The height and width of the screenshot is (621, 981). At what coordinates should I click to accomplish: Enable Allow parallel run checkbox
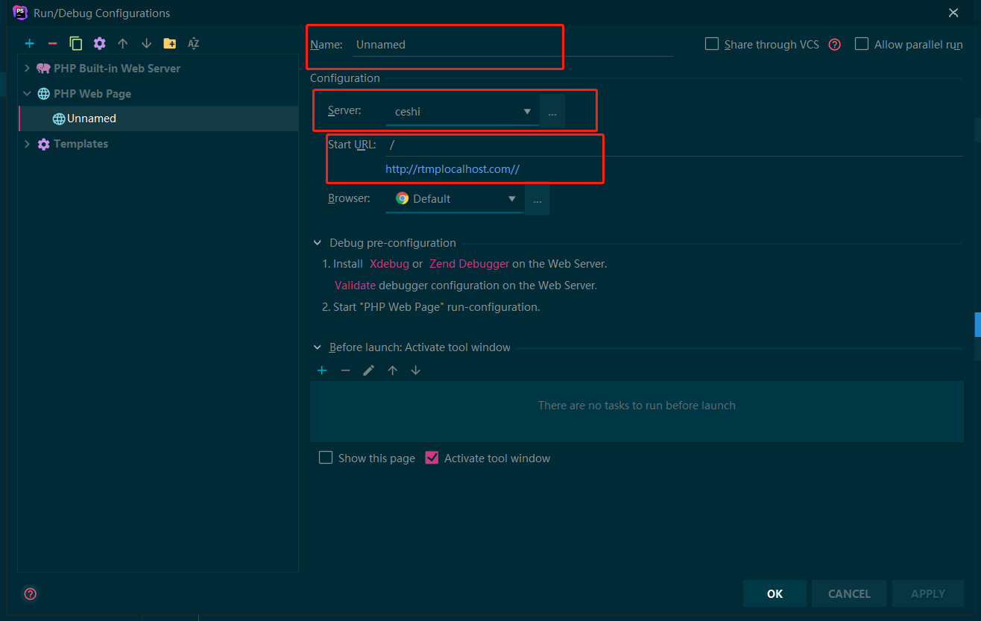(x=862, y=44)
